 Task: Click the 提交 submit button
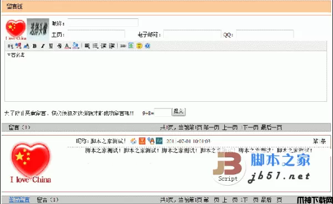point(178,112)
